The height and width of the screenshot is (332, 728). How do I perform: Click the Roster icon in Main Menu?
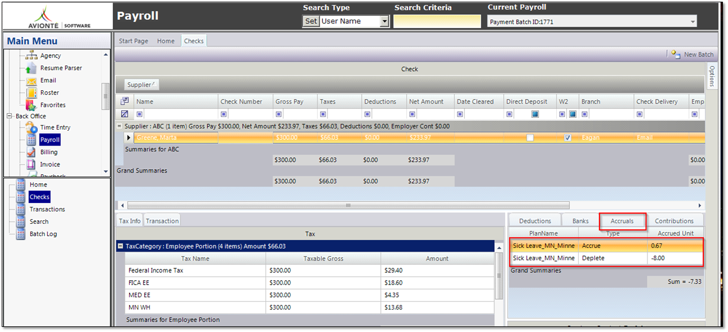(32, 93)
